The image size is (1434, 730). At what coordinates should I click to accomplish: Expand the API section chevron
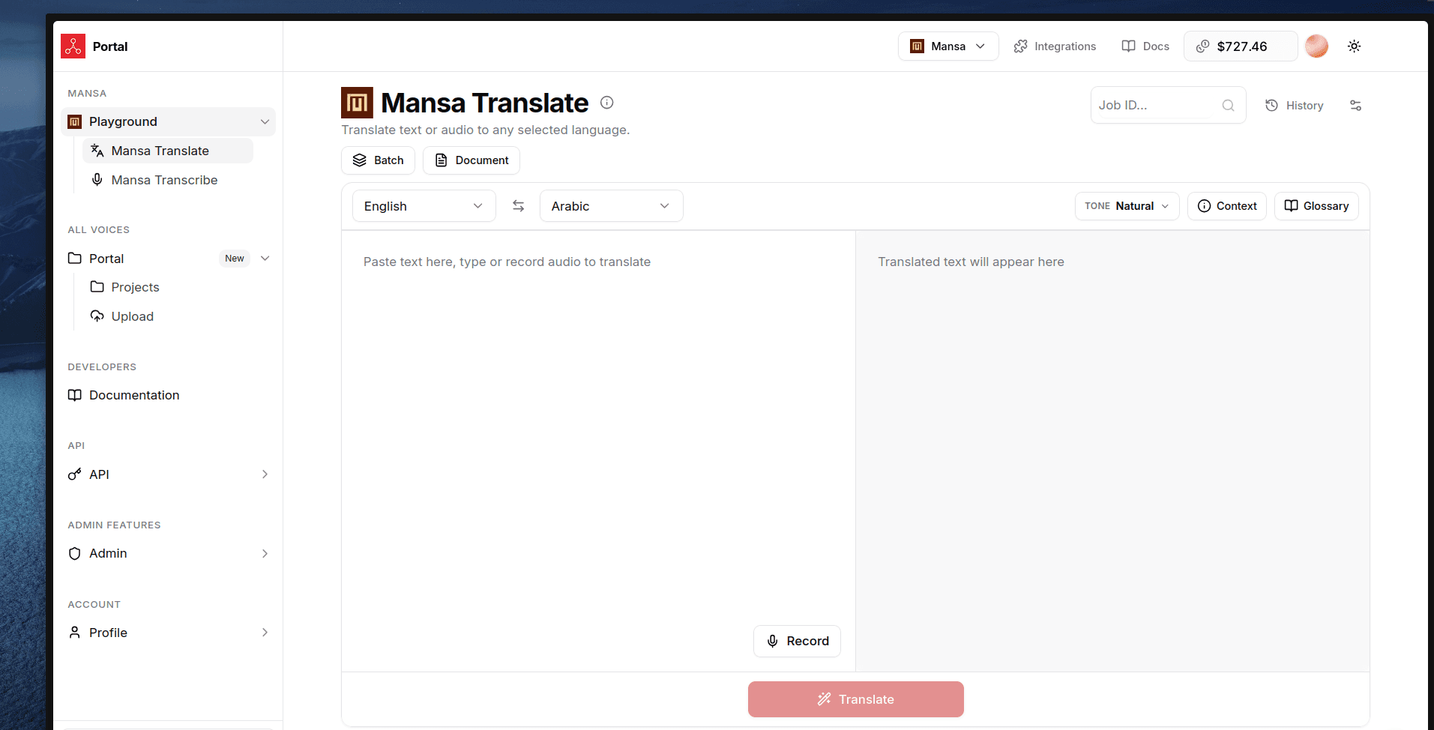(265, 474)
